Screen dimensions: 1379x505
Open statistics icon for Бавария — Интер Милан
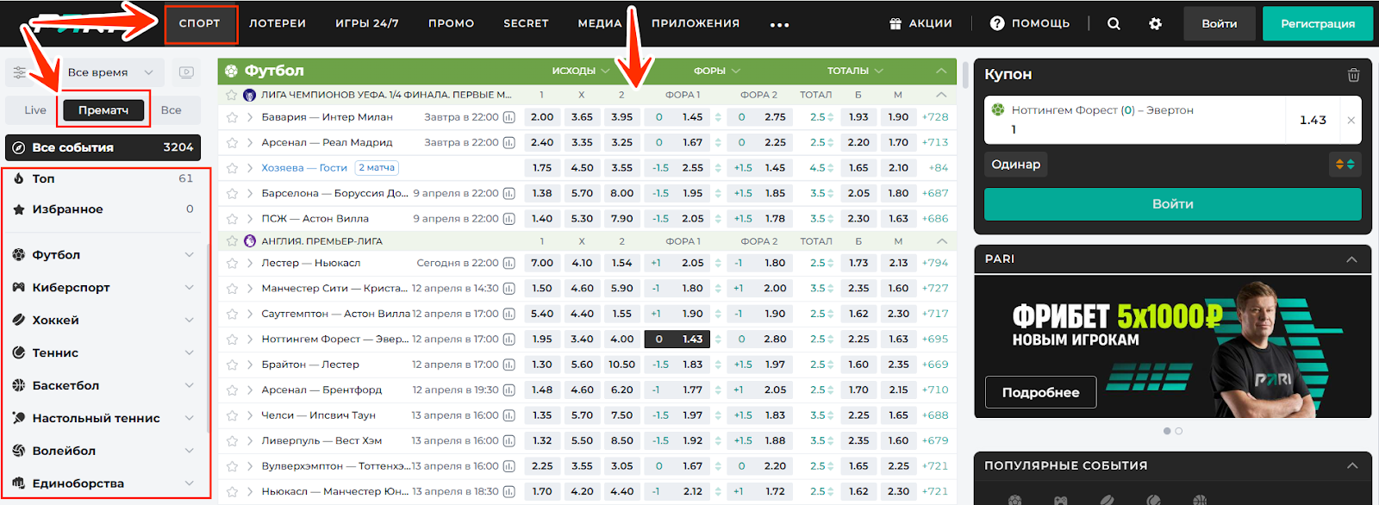click(x=509, y=117)
